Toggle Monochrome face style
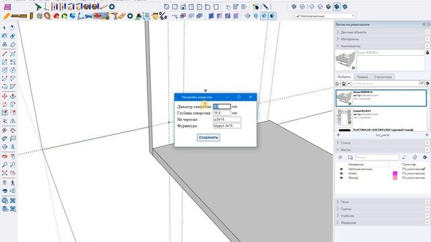The width and height of the screenshot is (431, 242). pos(345,7)
